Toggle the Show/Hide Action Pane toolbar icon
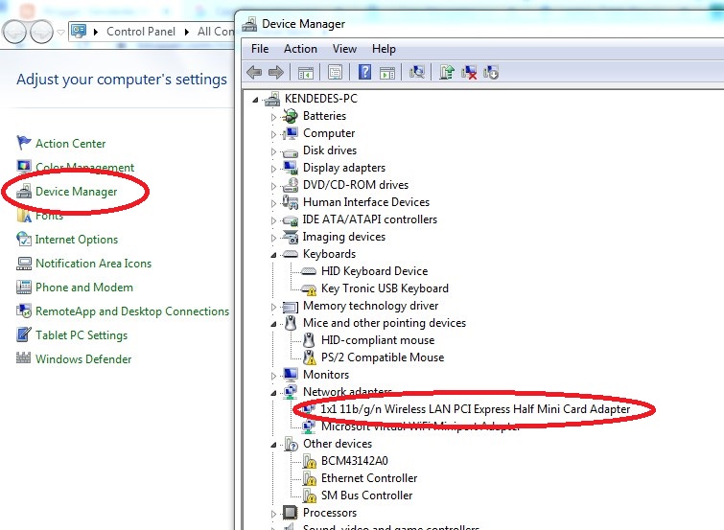The width and height of the screenshot is (724, 530). coord(387,73)
